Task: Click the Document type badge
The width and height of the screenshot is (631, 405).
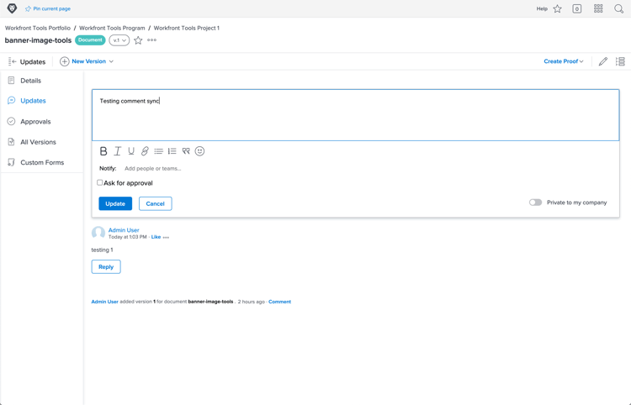Action: 90,40
